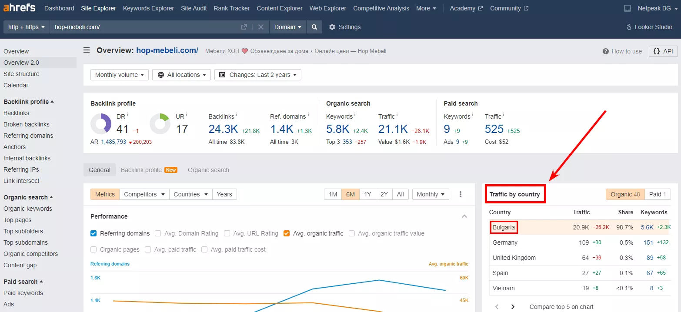Open the Monthly interval dropdown
Screen dimensions: 681x312
(431, 194)
